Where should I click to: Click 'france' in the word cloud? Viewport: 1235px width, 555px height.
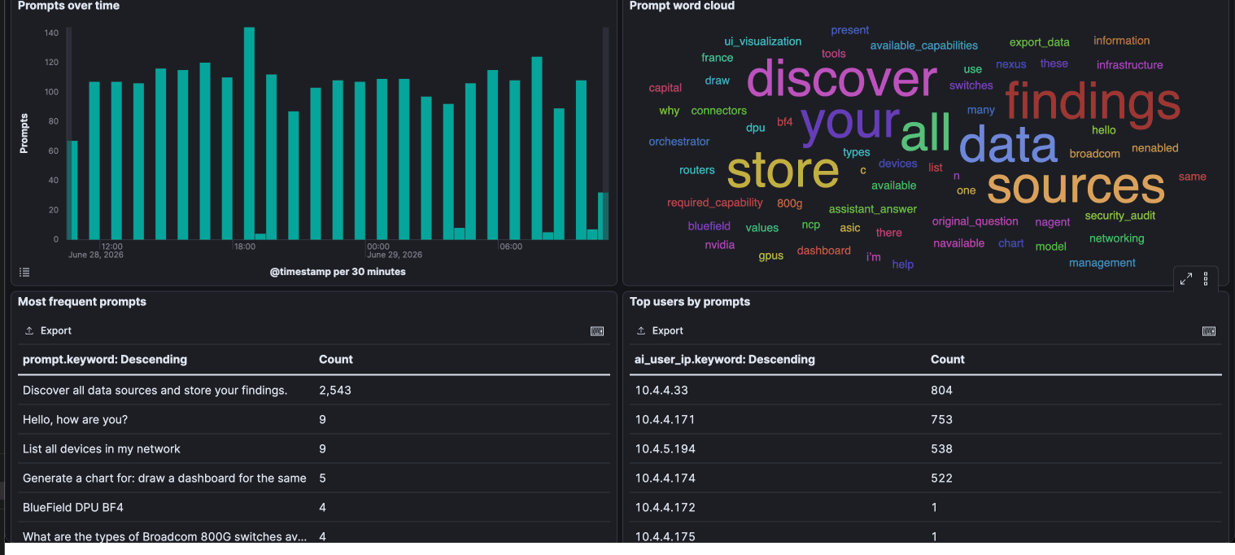coord(718,58)
